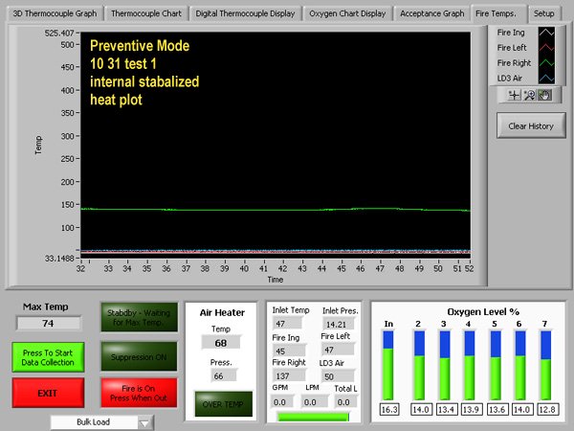Click the Y-axis minimum value 33.1488

[x=59, y=259]
